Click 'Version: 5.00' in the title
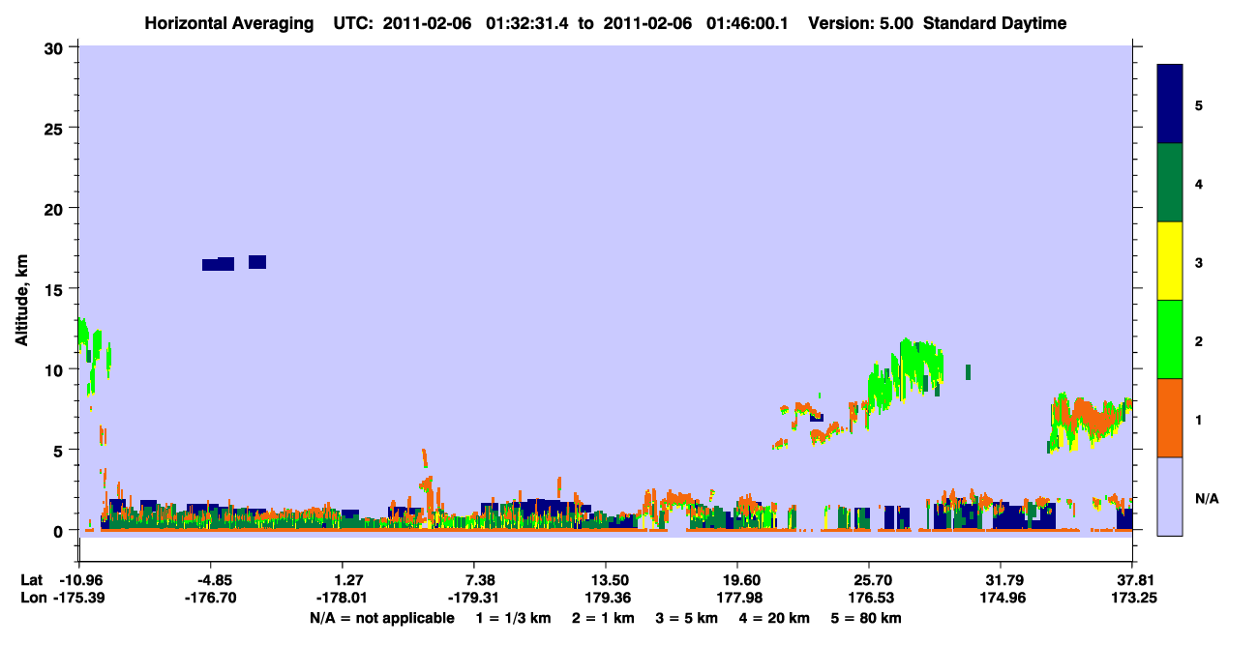Screen dimensions: 1258x645 click(x=859, y=23)
